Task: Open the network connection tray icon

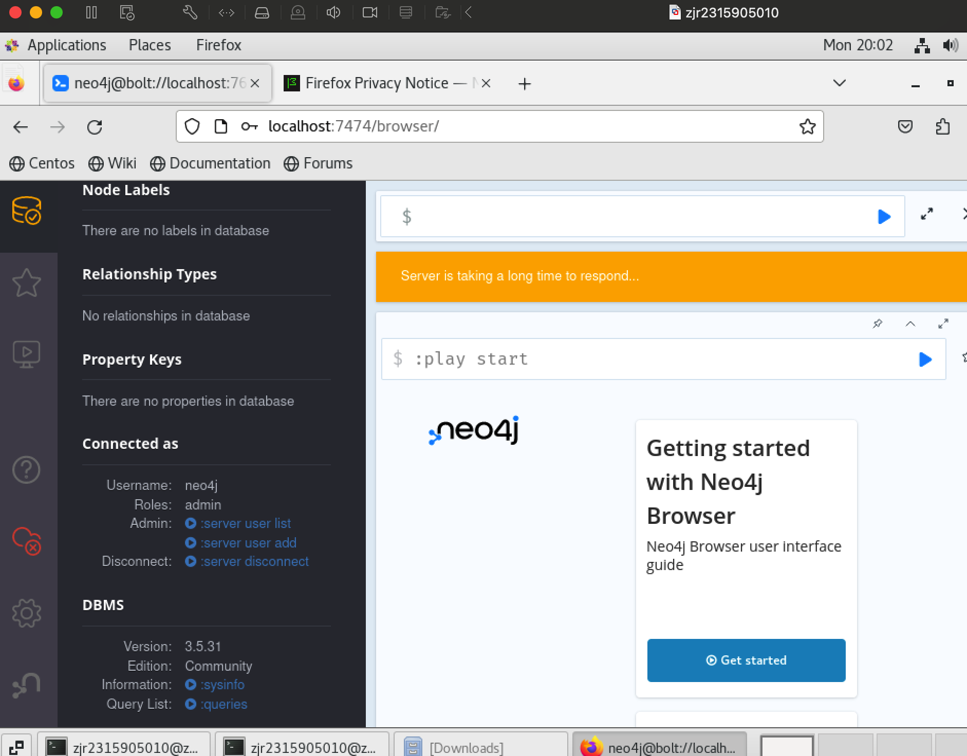Action: [922, 46]
